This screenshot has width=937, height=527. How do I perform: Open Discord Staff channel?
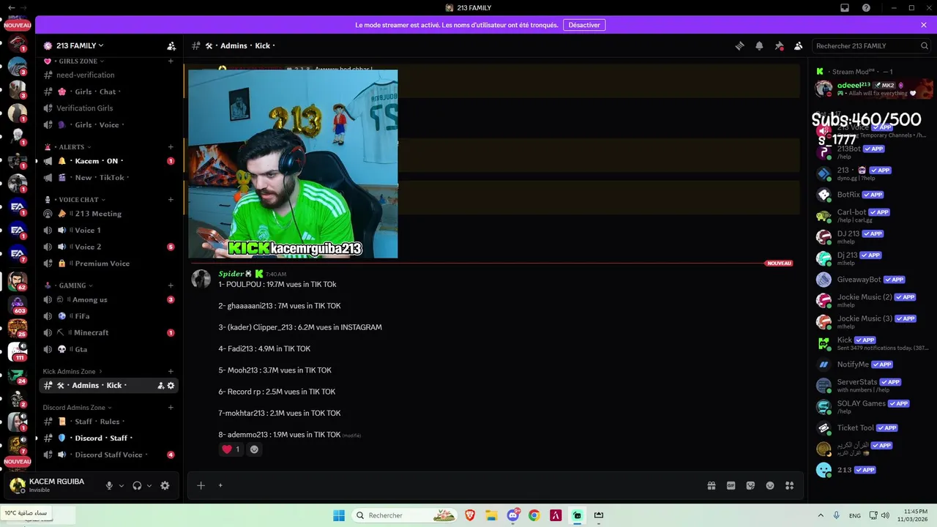[x=108, y=438]
